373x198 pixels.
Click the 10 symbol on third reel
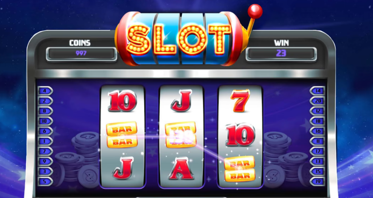tap(240, 135)
